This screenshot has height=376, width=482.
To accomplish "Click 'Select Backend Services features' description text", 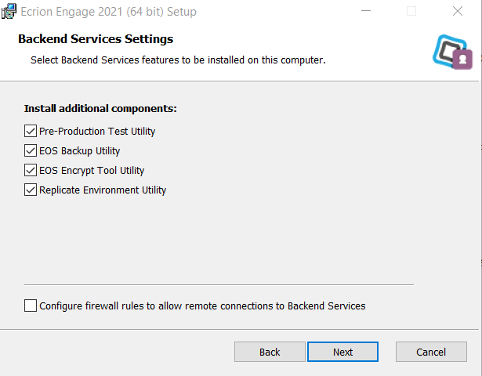I will click(178, 60).
